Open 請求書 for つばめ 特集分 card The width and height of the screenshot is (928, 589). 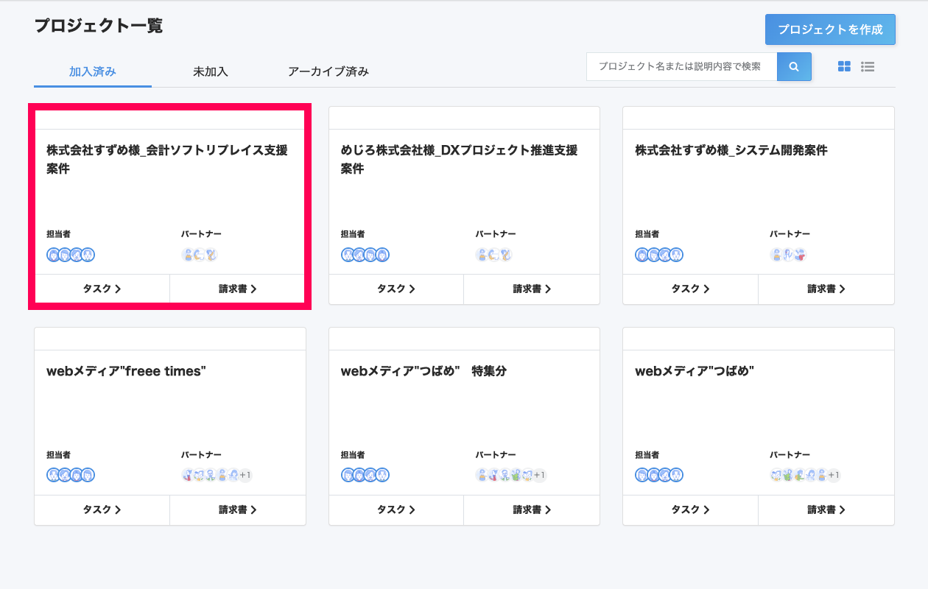coord(532,509)
